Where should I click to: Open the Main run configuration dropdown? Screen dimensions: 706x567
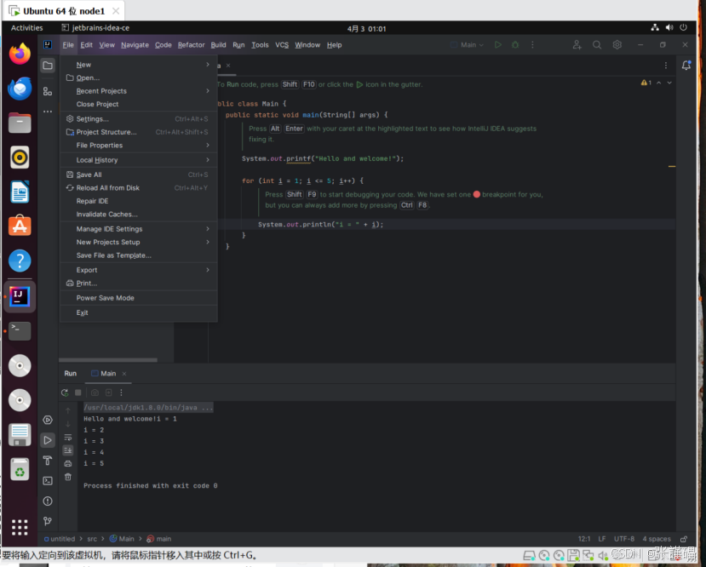tap(469, 44)
